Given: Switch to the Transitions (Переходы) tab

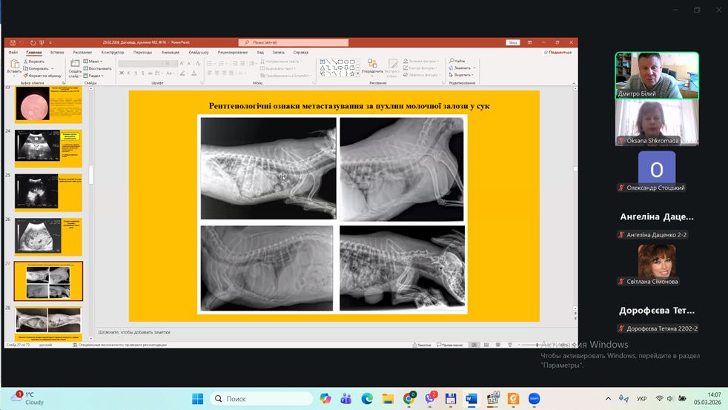Looking at the screenshot, I should (x=142, y=53).
